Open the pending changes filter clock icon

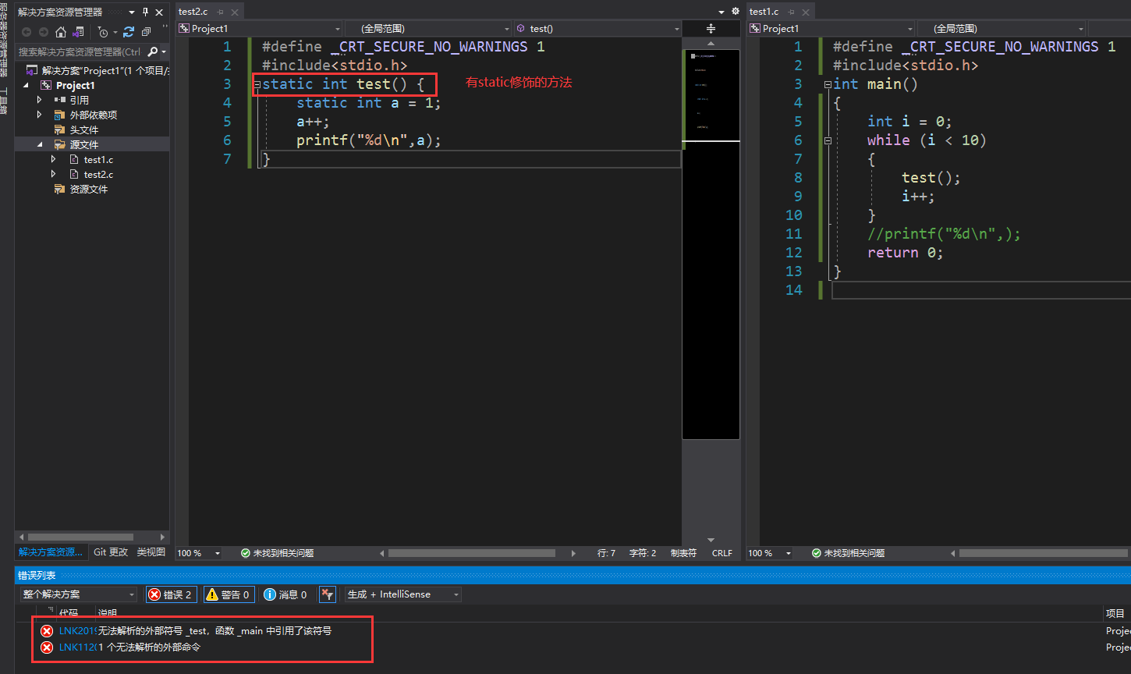[x=103, y=32]
